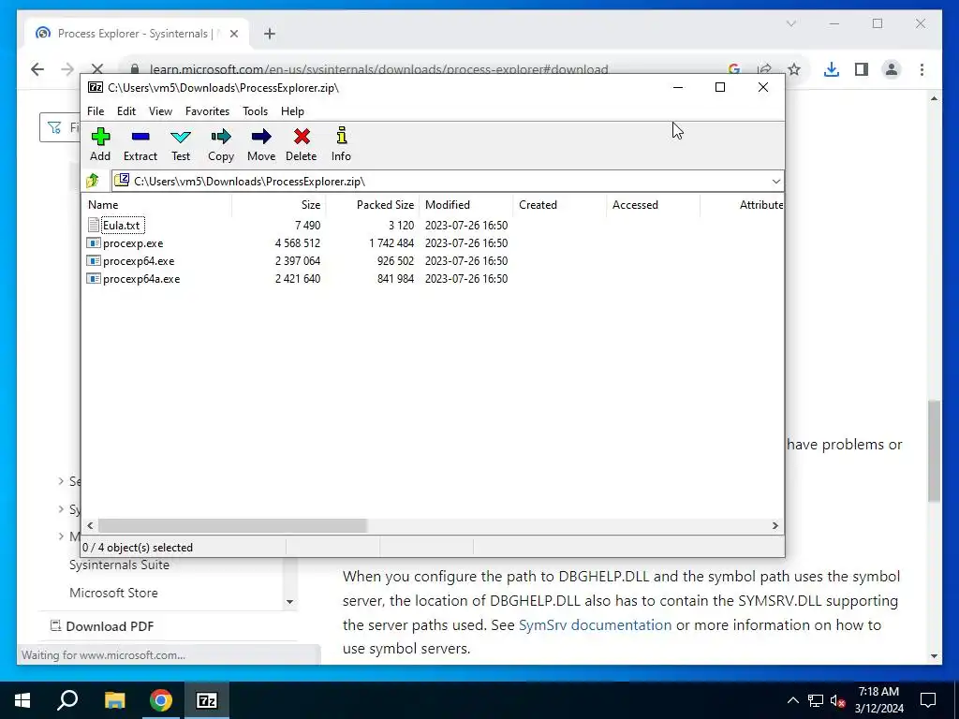Click the share page icon in address bar
Image resolution: width=959 pixels, height=719 pixels.
coord(764,69)
